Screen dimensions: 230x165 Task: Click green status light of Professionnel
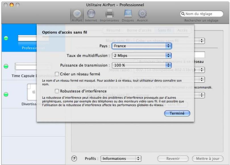(6, 38)
